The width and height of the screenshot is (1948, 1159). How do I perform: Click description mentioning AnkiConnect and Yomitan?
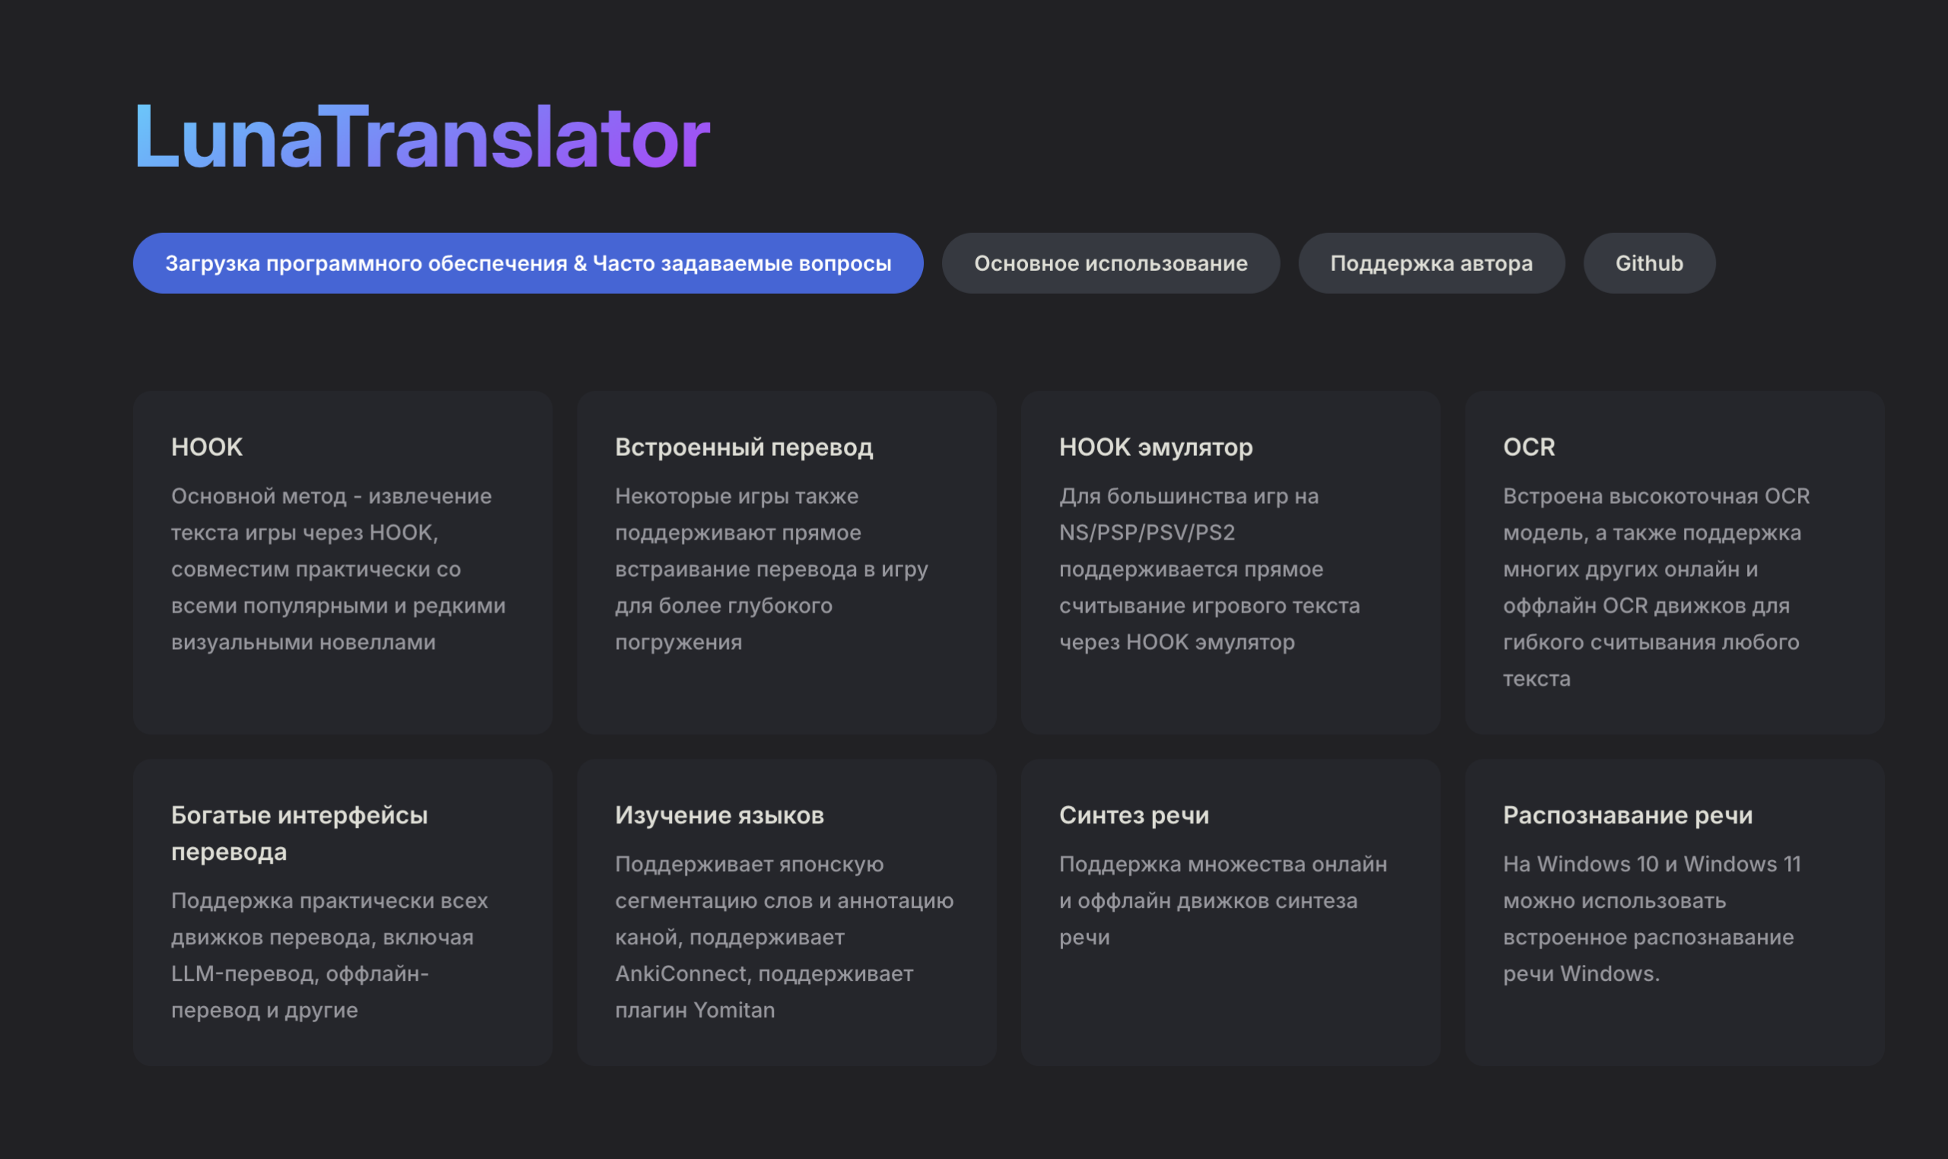coord(784,937)
